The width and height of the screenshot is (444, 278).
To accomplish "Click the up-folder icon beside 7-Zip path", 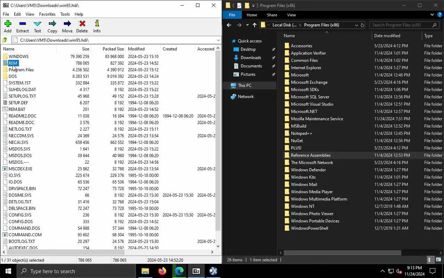I will (x=5, y=40).
